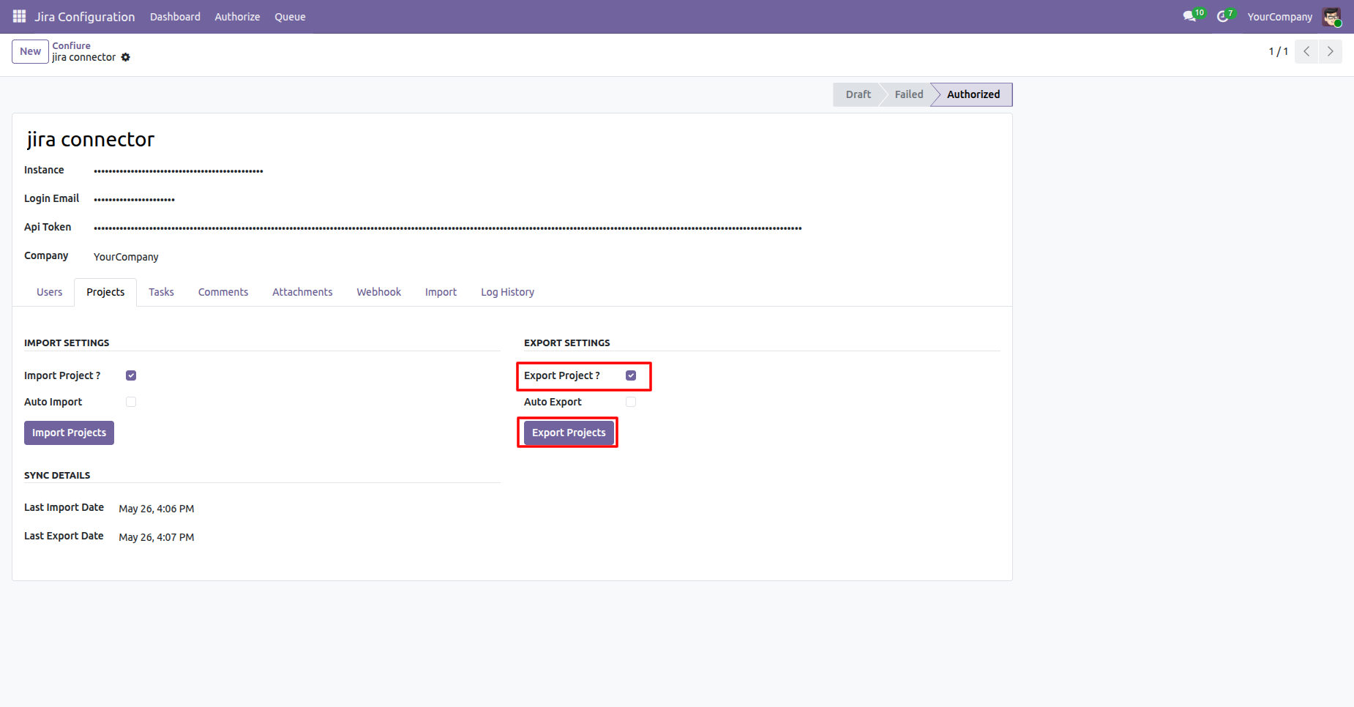This screenshot has height=707, width=1354.
Task: Open the conversations messages icon
Action: [1190, 16]
